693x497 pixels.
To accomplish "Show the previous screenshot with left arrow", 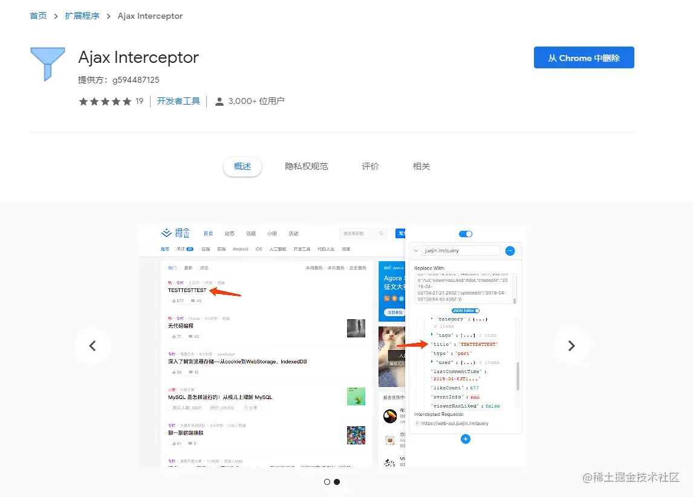I will [93, 346].
